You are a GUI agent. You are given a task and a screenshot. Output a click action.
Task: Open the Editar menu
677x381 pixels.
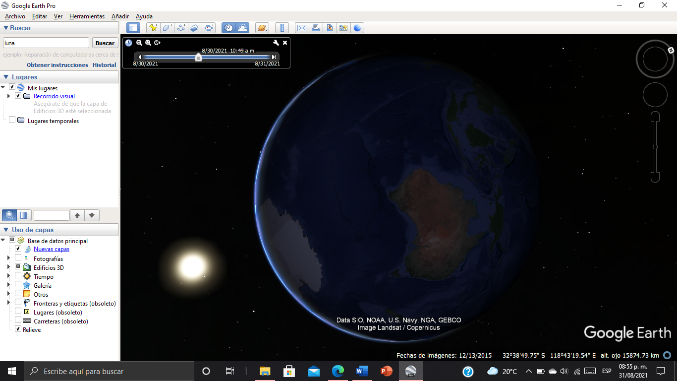click(x=40, y=16)
